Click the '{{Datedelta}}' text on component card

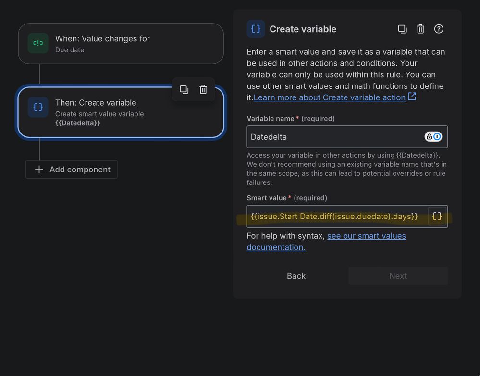78,123
